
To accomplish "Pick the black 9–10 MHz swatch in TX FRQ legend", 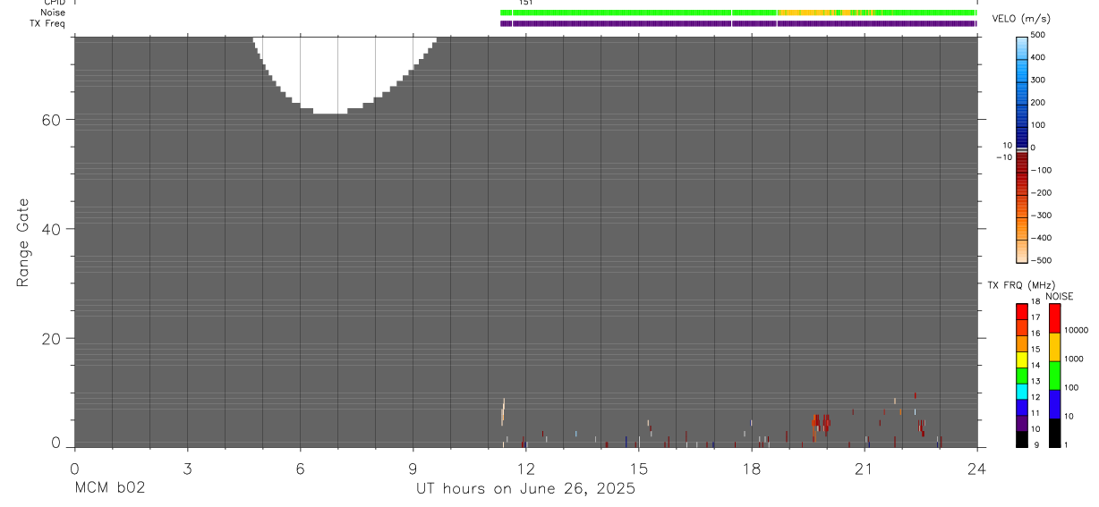I will tap(1021, 439).
